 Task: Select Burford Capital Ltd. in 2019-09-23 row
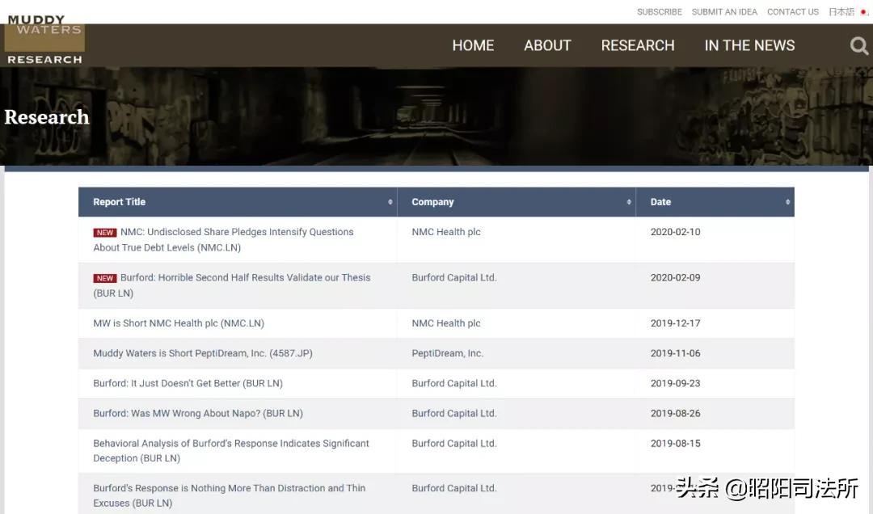454,383
